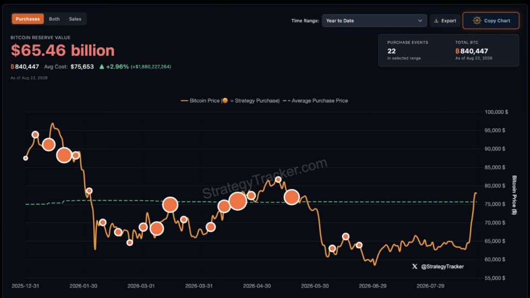The image size is (530, 298).
Task: Click the orange coin icon in legend
Action: [x=225, y=100]
